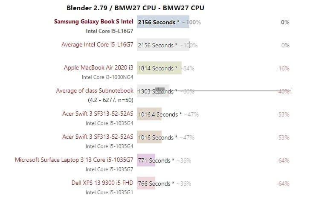Click the (4.2 - 6277, n=50) range text
This screenshot has height=201, width=316.
(110, 100)
